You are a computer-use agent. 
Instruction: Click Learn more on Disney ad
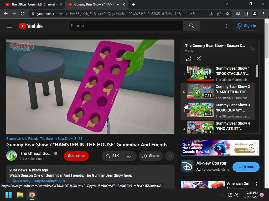pos(246,167)
